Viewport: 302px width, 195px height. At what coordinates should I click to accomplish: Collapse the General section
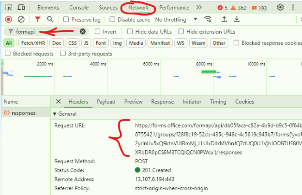click(55, 114)
